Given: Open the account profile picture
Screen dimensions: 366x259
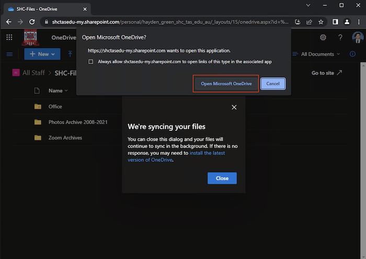Looking at the screenshot, I should tap(357, 38).
